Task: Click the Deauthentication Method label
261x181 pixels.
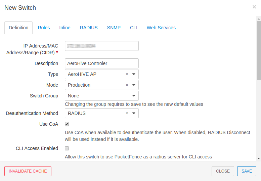Action: point(32,113)
